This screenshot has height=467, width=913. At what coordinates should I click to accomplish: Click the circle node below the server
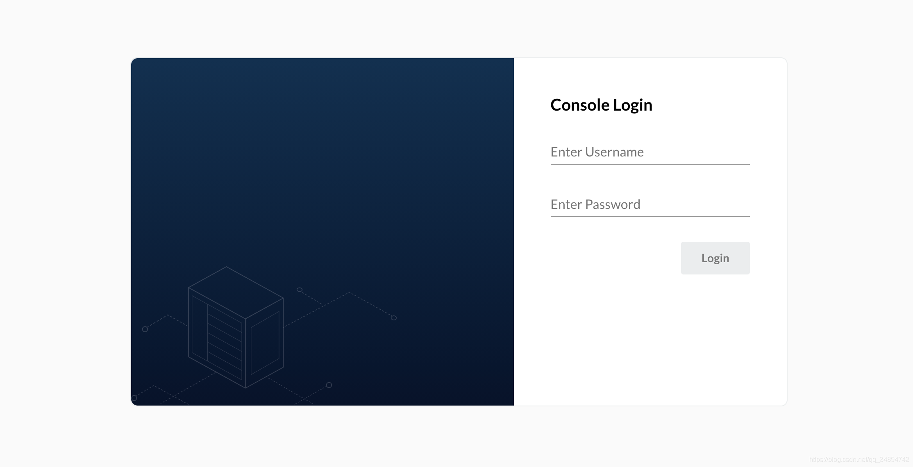tap(329, 385)
